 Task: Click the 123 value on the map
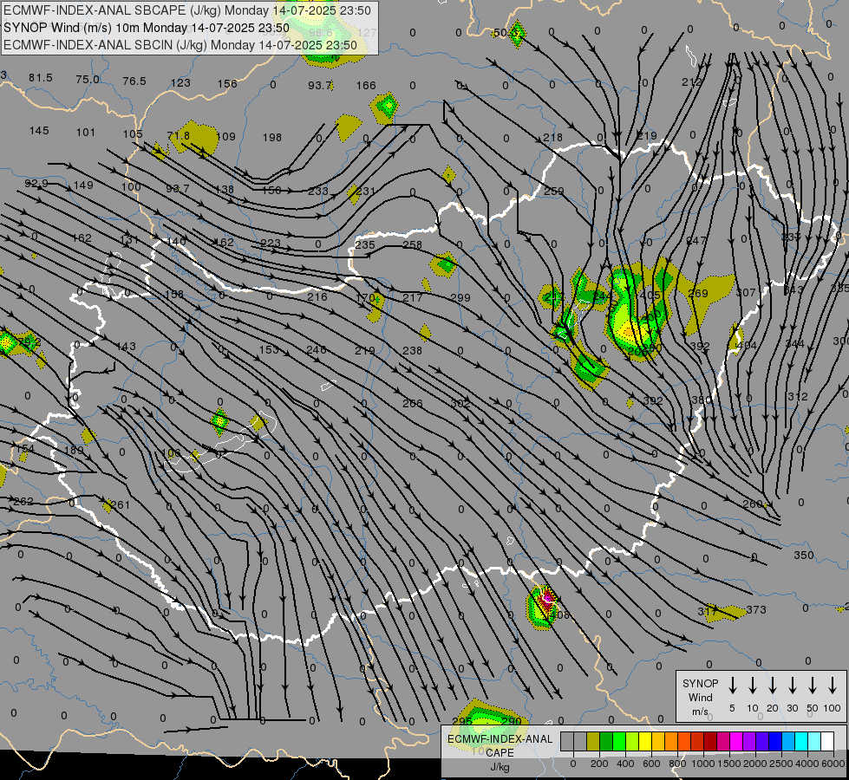[181, 83]
